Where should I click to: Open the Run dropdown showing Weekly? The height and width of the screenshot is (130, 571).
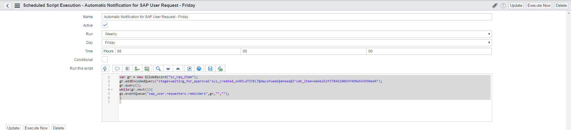297,34
